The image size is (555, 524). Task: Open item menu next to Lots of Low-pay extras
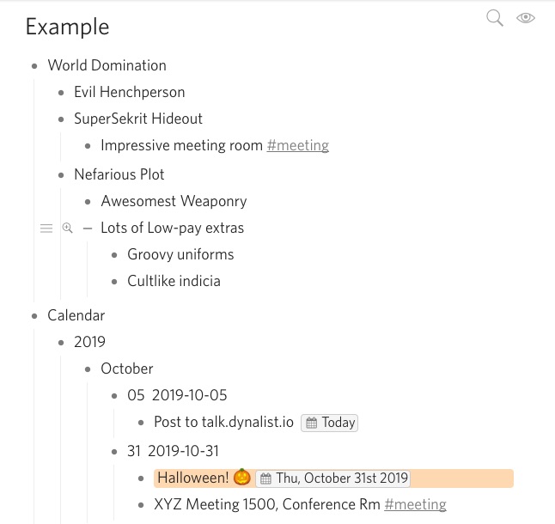[x=46, y=228]
